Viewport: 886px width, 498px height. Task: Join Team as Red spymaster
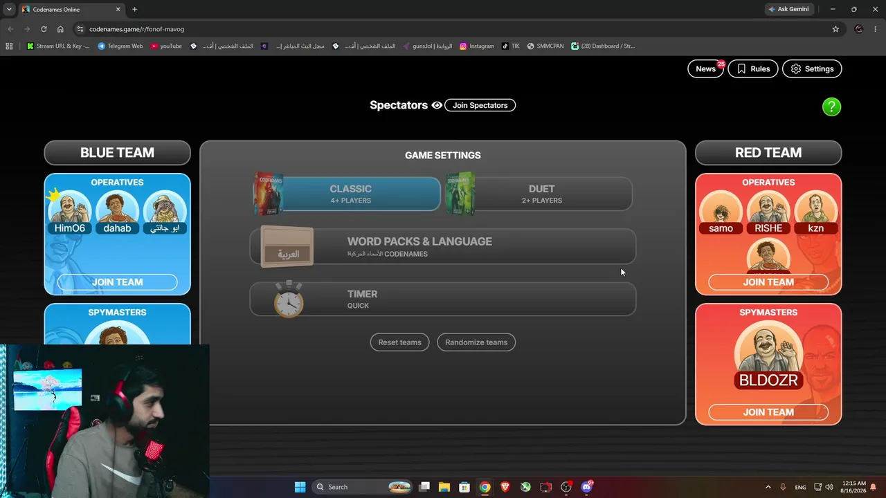pyautogui.click(x=768, y=412)
